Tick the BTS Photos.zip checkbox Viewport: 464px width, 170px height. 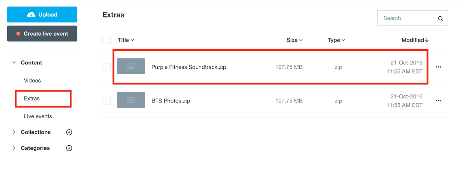pos(106,100)
